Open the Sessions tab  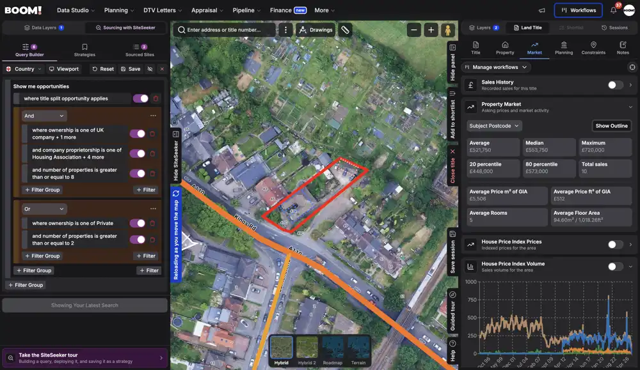click(x=614, y=27)
